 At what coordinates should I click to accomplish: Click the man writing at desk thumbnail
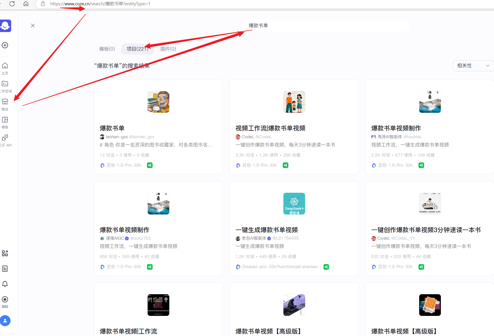tap(430, 204)
